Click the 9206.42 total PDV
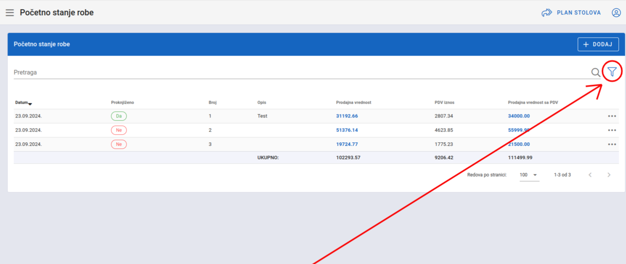 (444, 158)
